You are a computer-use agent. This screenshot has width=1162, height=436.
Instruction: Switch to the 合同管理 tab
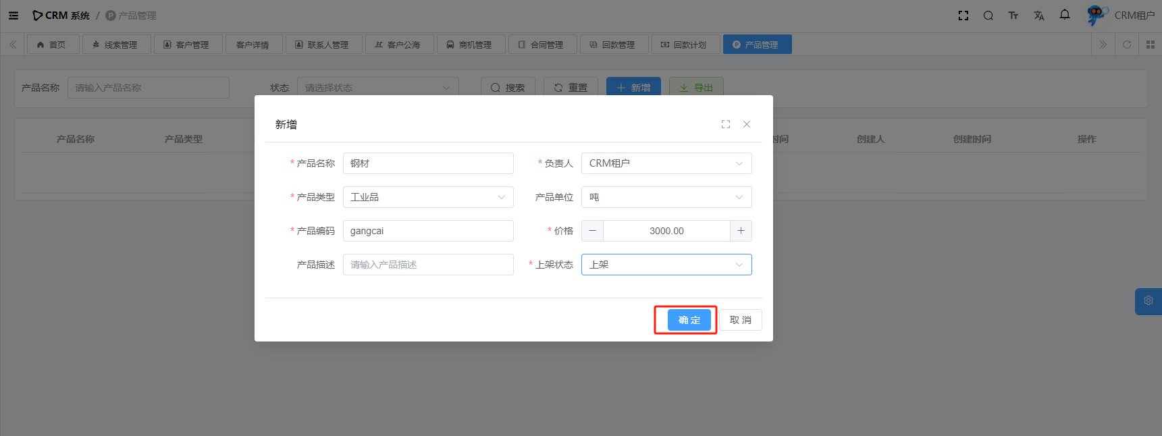(543, 45)
